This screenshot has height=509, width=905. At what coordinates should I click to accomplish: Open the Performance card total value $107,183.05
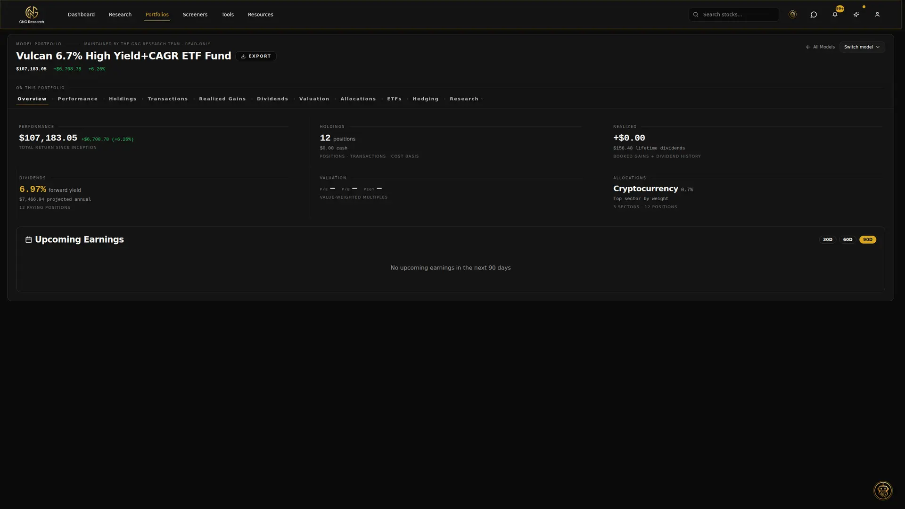(x=48, y=138)
